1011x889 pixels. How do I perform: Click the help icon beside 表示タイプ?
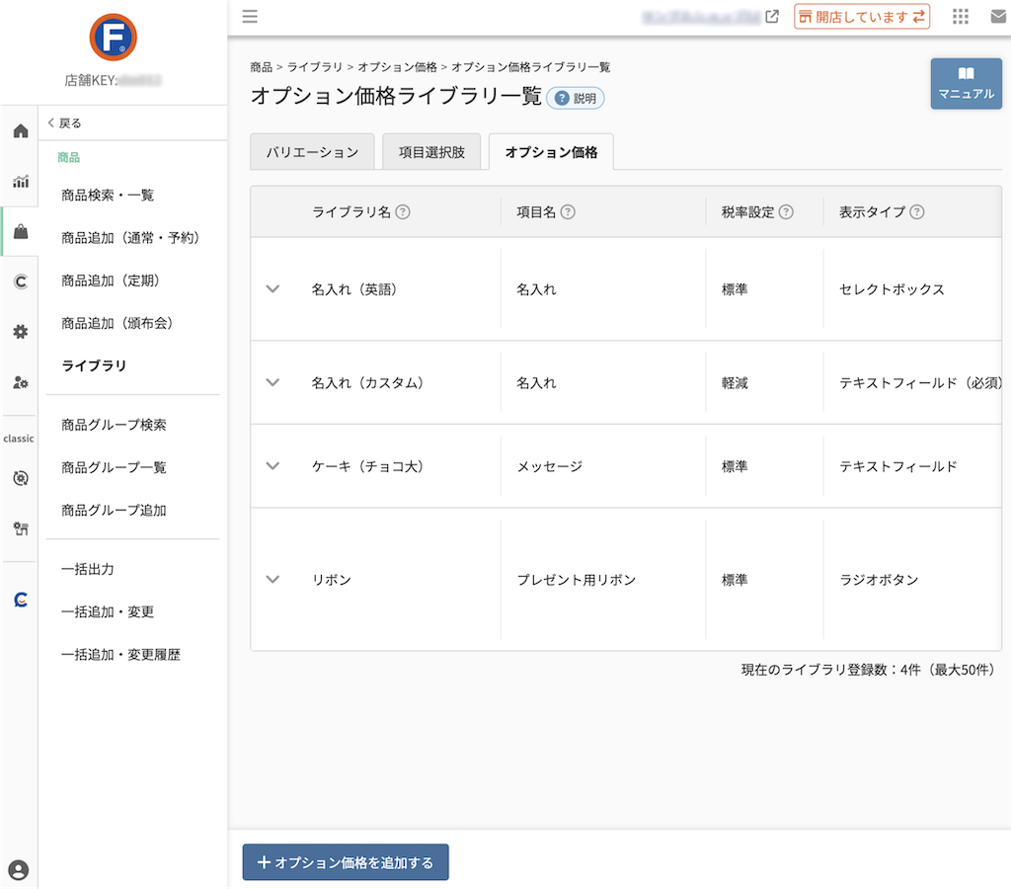tap(917, 211)
